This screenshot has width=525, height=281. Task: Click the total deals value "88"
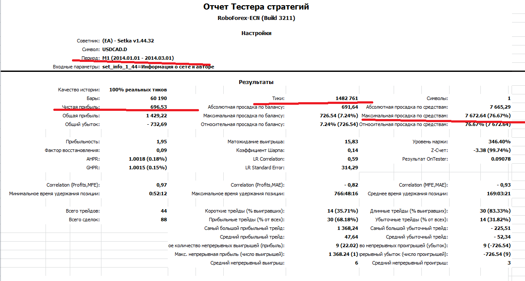click(x=163, y=220)
